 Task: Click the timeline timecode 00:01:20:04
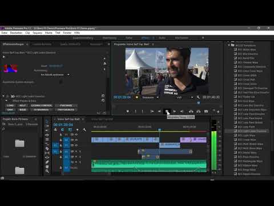pos(63,125)
